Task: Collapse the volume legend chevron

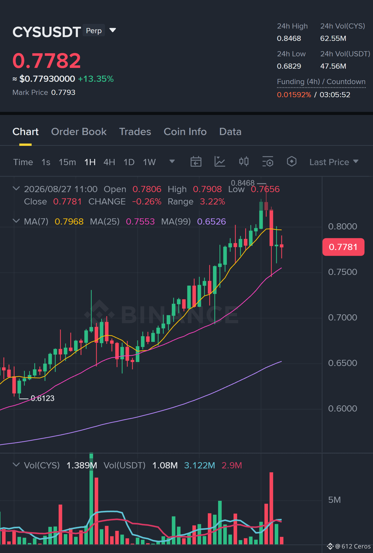Action: (x=16, y=465)
